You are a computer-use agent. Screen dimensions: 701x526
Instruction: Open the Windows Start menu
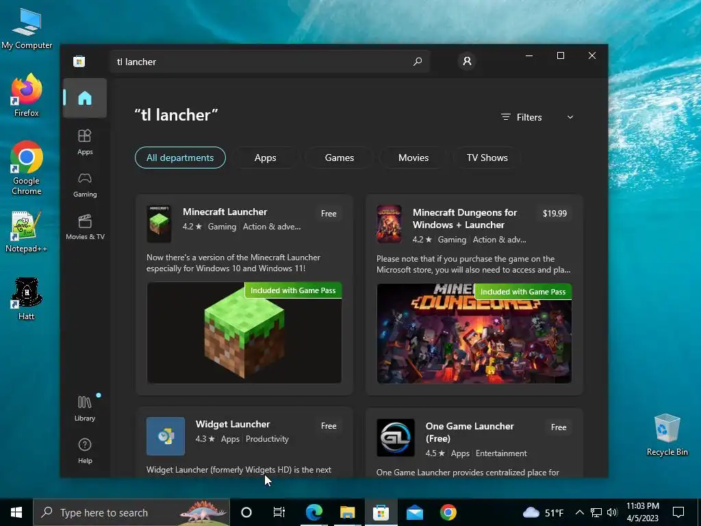pyautogui.click(x=16, y=512)
